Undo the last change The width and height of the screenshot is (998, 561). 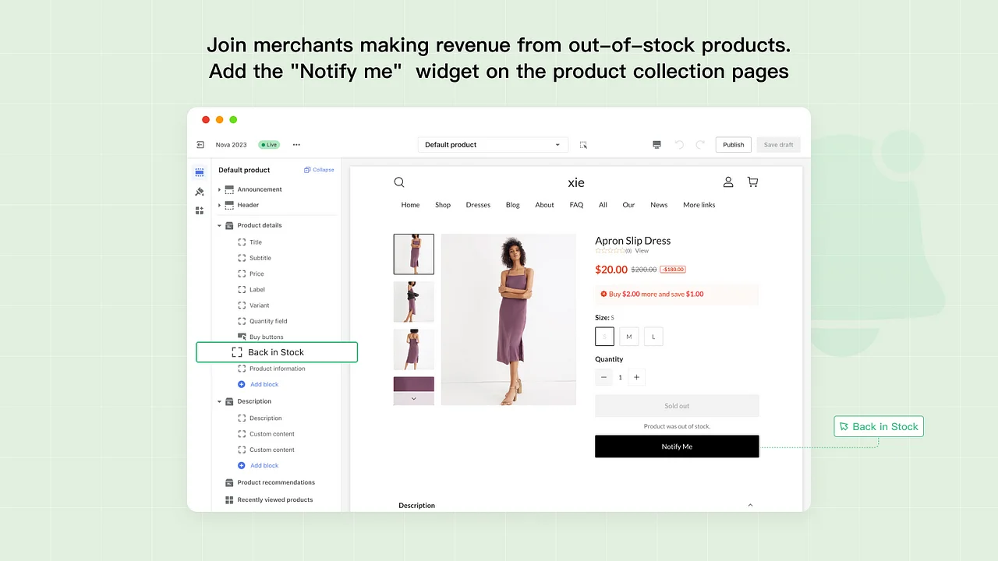point(678,144)
